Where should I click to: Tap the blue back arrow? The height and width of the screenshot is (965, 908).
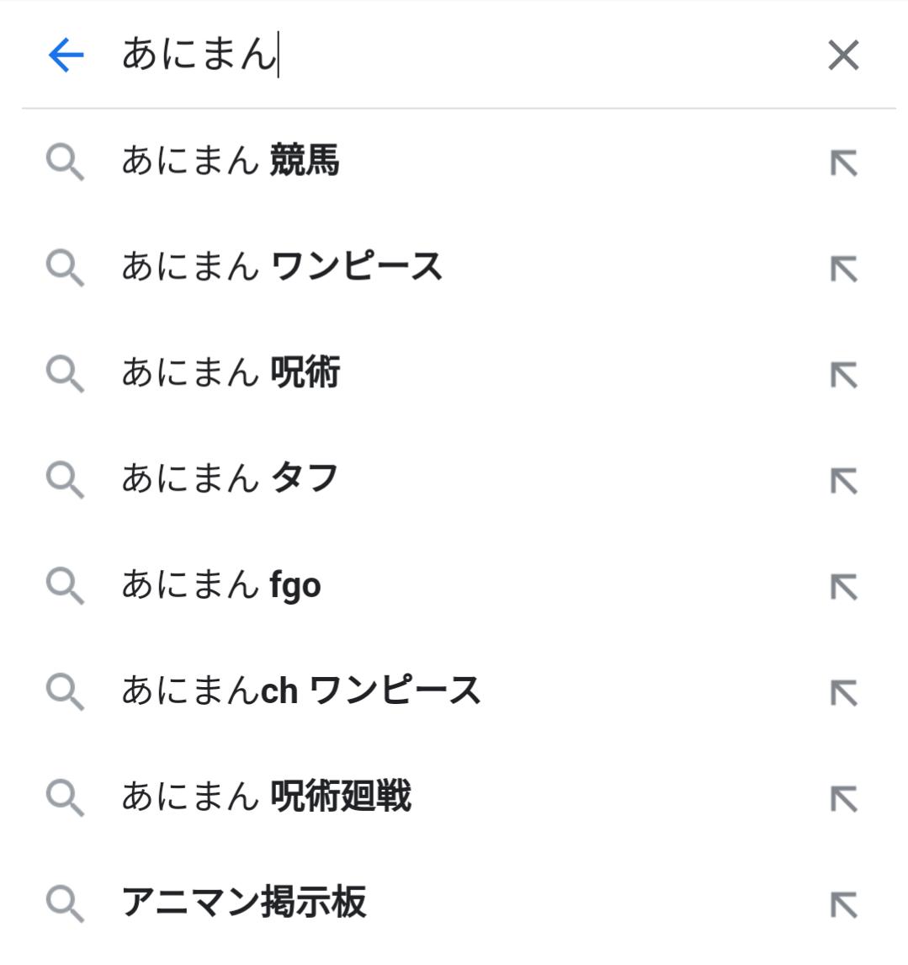pyautogui.click(x=66, y=56)
